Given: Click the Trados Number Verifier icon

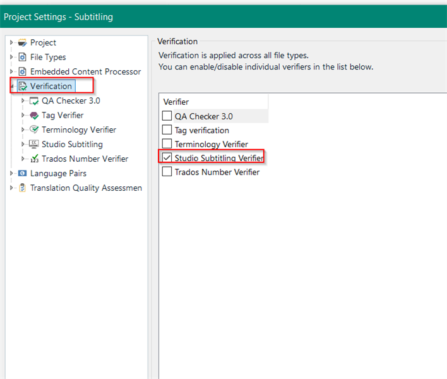Looking at the screenshot, I should click(x=34, y=159).
